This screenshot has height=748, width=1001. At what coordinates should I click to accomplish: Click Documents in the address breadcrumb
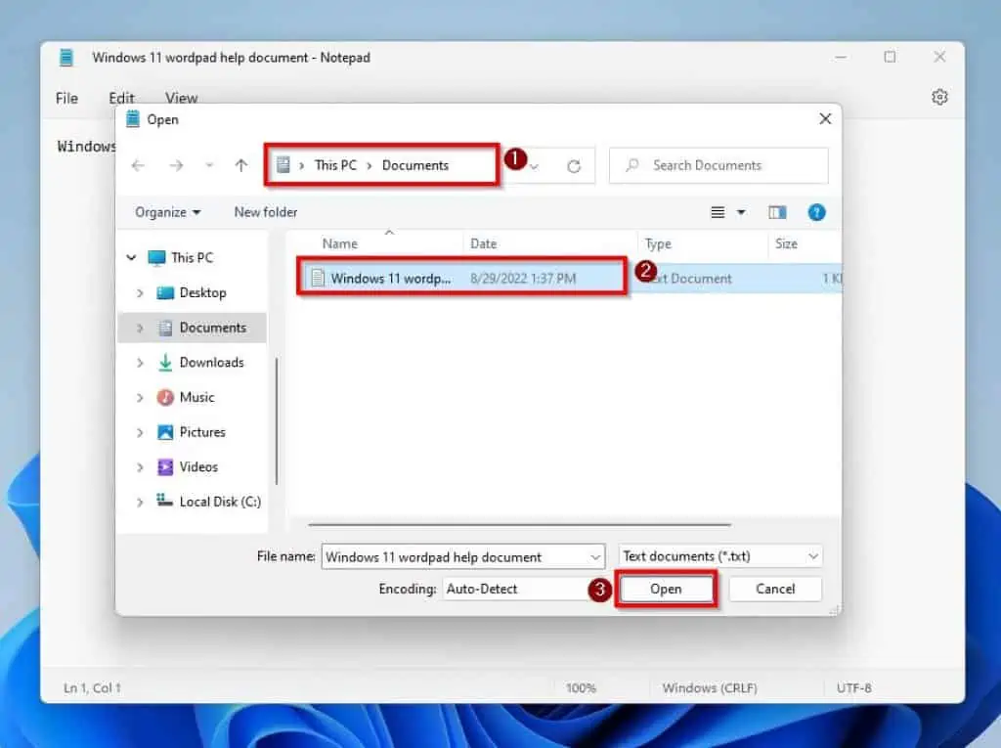[x=414, y=165]
